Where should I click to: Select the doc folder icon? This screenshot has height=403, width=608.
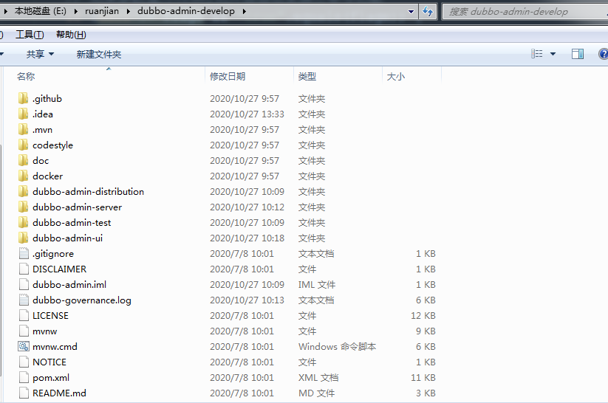click(23, 160)
